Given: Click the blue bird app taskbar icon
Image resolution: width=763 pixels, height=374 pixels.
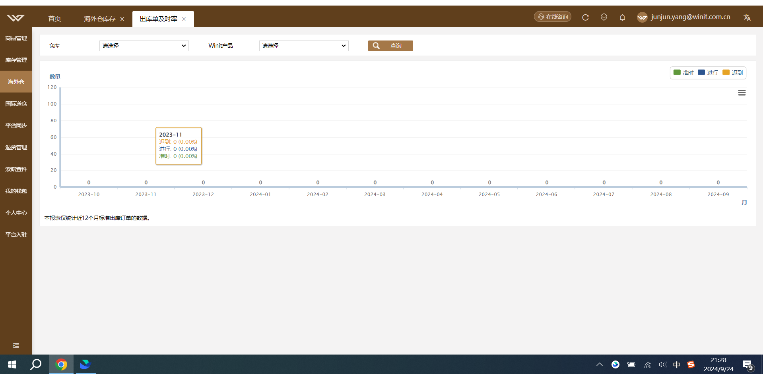Looking at the screenshot, I should pos(85,364).
